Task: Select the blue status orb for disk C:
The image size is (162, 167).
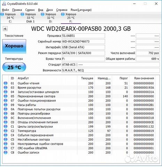Action: [x=2, y=14]
